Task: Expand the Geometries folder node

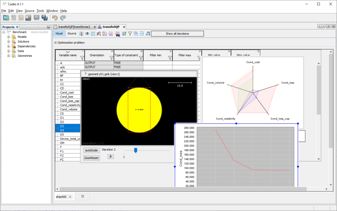Action: [9, 56]
